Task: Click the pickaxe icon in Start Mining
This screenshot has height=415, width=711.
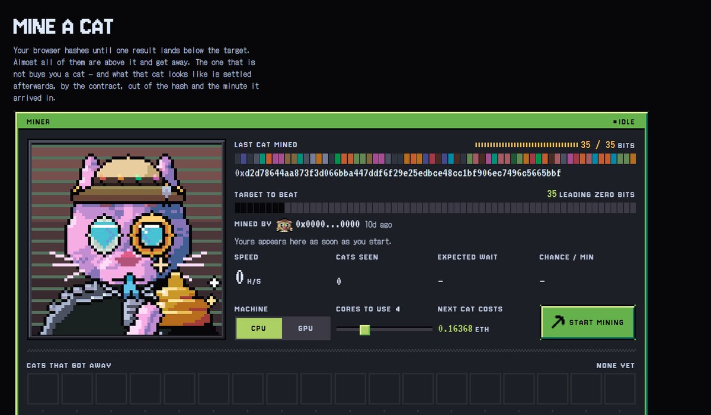Action: pyautogui.click(x=558, y=322)
